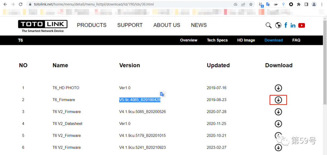Image resolution: width=327 pixels, height=155 pixels.
Task: Open the PRODUCTS menu
Action: click(91, 25)
